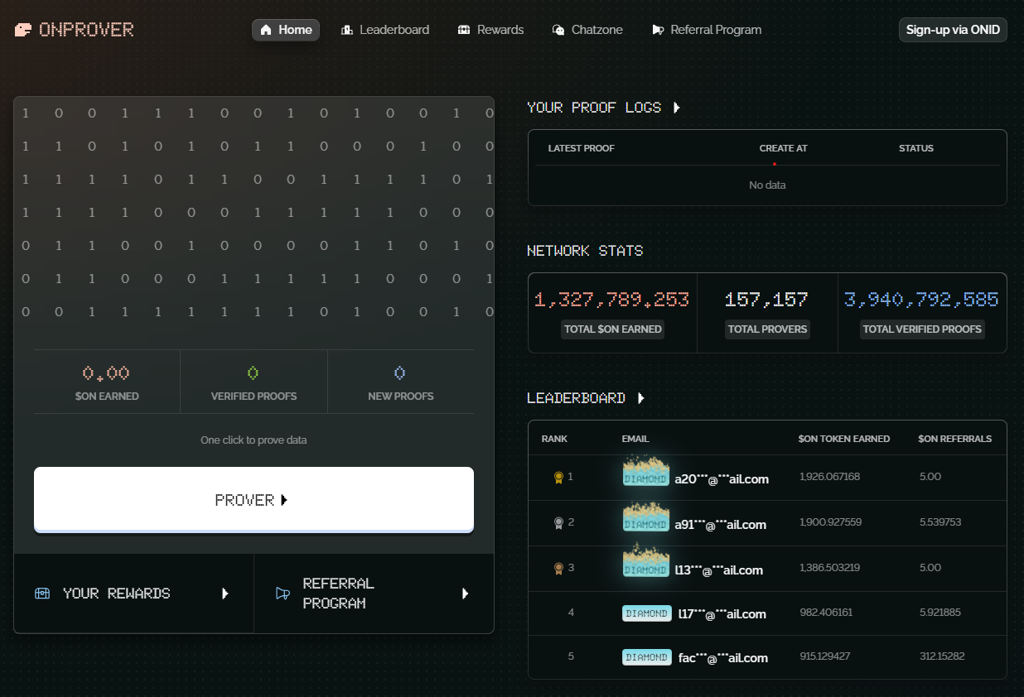1024x697 pixels.
Task: Click the ONPROVER logo icon
Action: 24,30
